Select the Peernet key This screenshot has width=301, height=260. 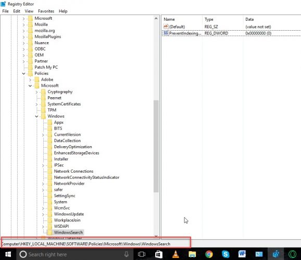55,98
